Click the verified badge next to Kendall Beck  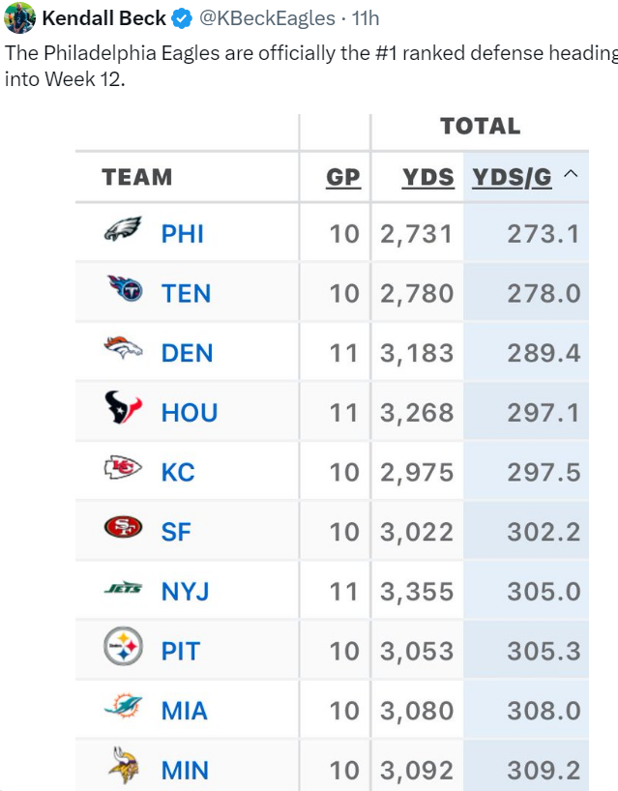(181, 17)
